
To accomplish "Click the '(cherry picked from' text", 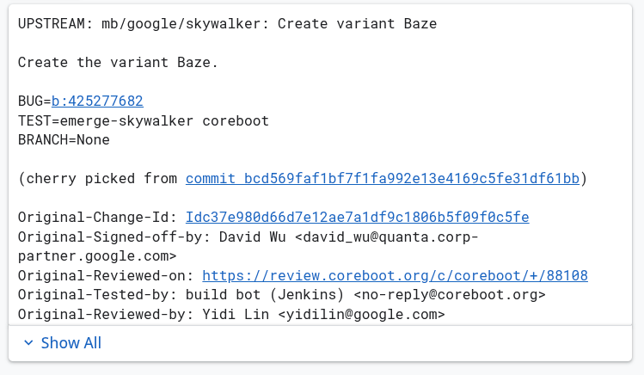I will pyautogui.click(x=97, y=179).
